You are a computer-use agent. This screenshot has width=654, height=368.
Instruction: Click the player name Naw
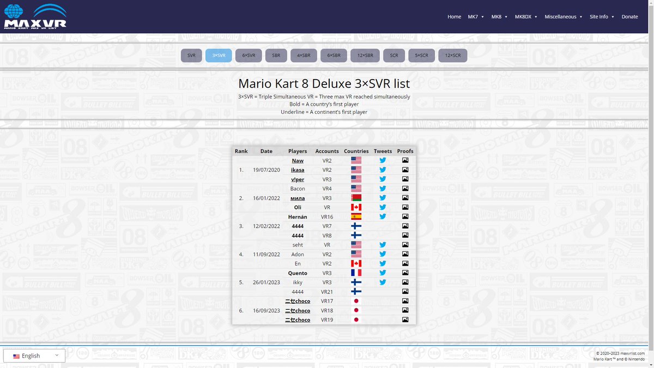298,161
